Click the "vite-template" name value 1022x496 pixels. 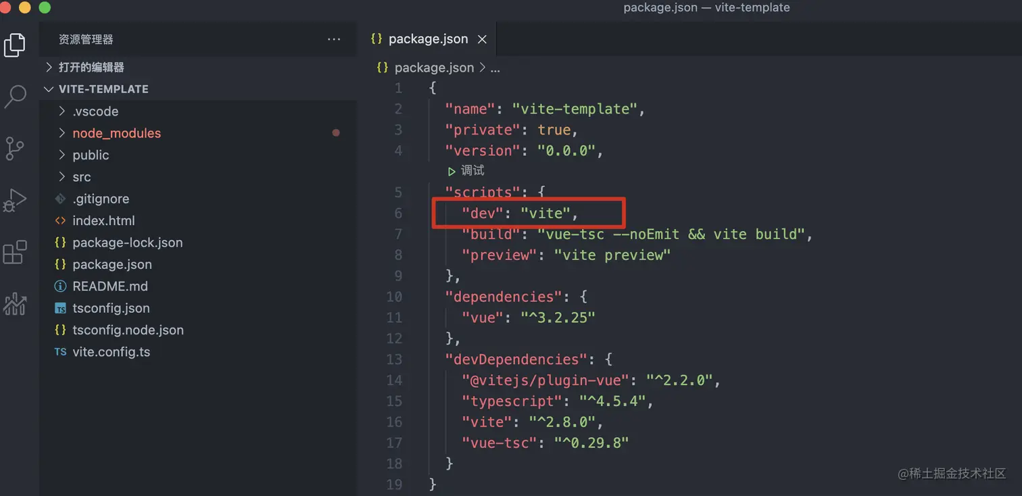[574, 109]
